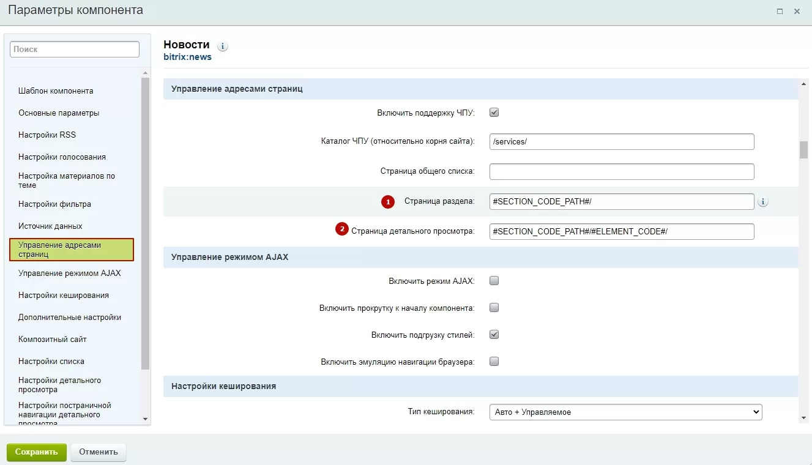Toggle Включить подгрузку стилей checkbox
Image resolution: width=812 pixels, height=465 pixels.
click(494, 335)
